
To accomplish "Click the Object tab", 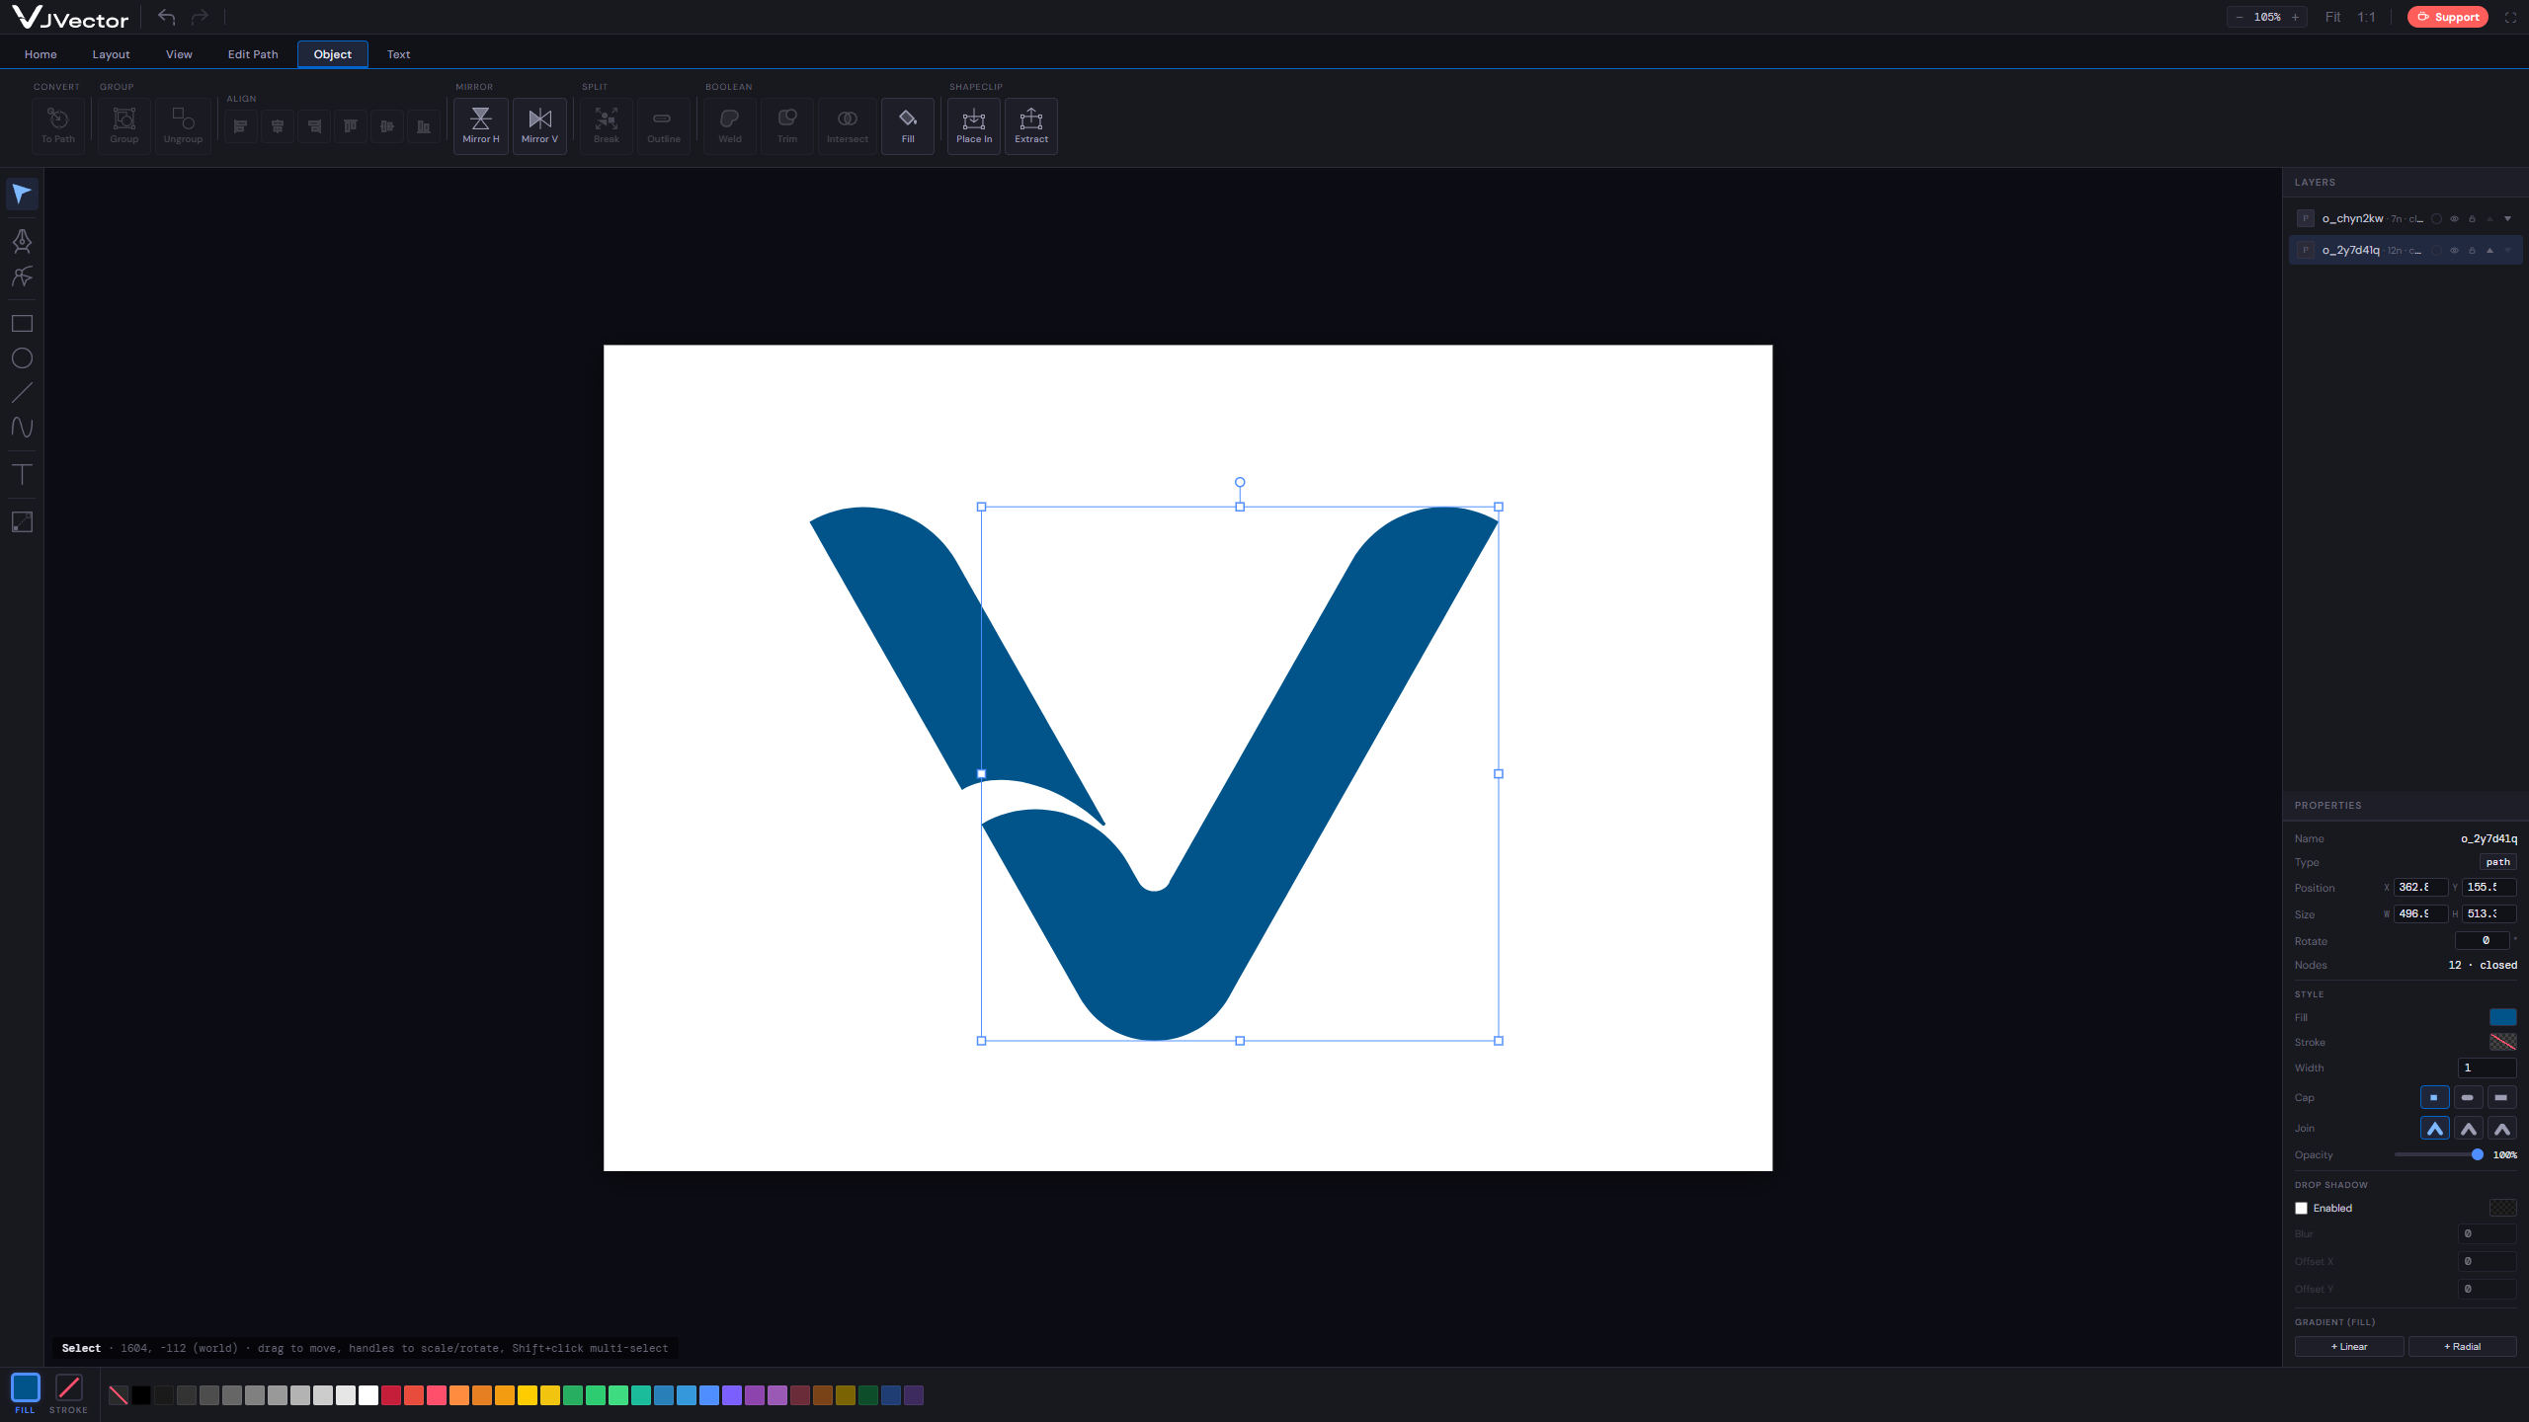I will point(333,54).
